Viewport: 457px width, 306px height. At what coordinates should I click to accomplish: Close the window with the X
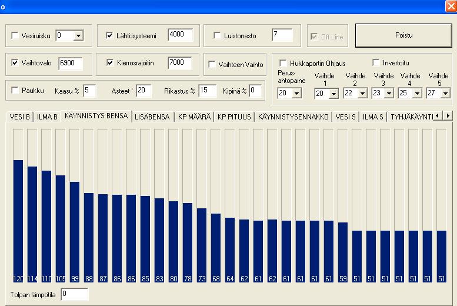pyautogui.click(x=451, y=6)
